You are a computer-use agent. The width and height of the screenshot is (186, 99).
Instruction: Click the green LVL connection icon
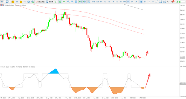177,2
